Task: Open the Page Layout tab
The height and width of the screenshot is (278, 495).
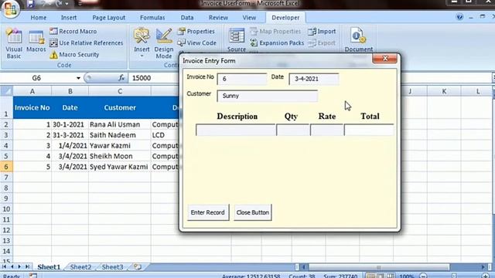Action: click(108, 18)
